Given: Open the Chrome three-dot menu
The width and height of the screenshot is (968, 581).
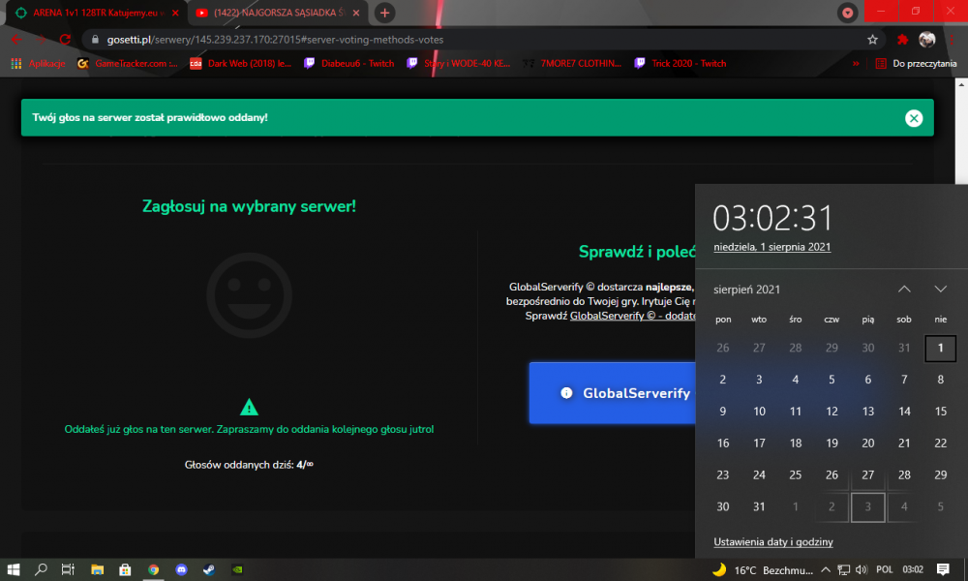Looking at the screenshot, I should point(952,40).
